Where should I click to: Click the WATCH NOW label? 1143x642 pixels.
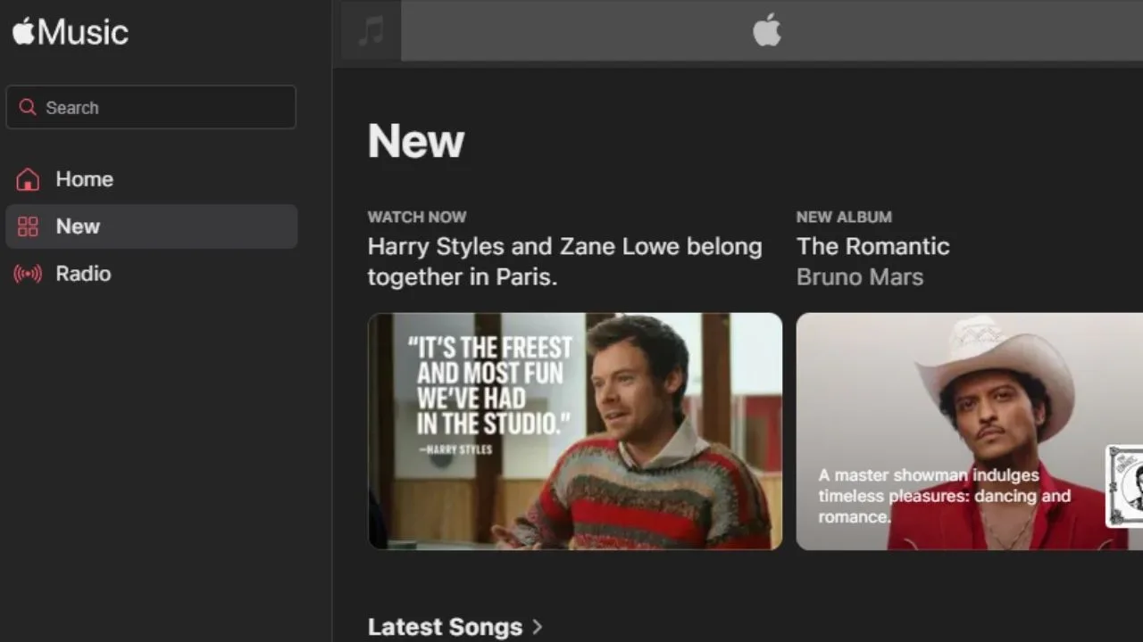coord(417,217)
